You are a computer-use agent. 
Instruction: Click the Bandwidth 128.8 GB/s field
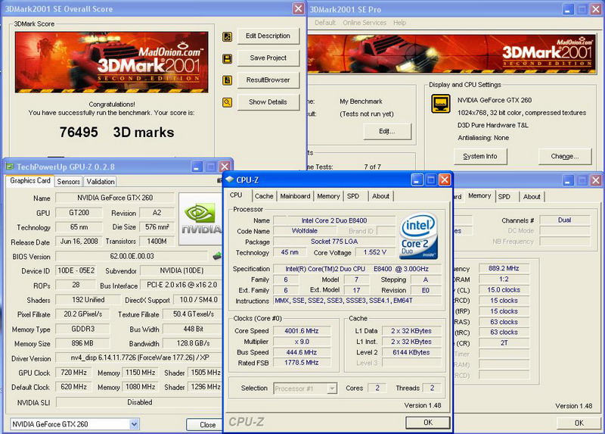pyautogui.click(x=193, y=344)
